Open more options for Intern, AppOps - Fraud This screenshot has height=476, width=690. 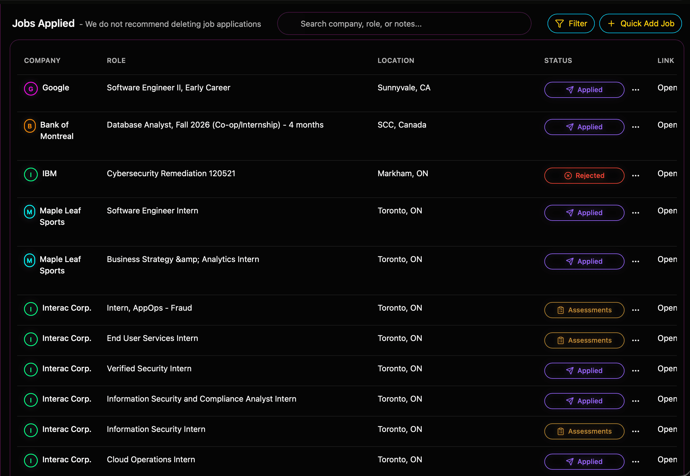(x=635, y=310)
